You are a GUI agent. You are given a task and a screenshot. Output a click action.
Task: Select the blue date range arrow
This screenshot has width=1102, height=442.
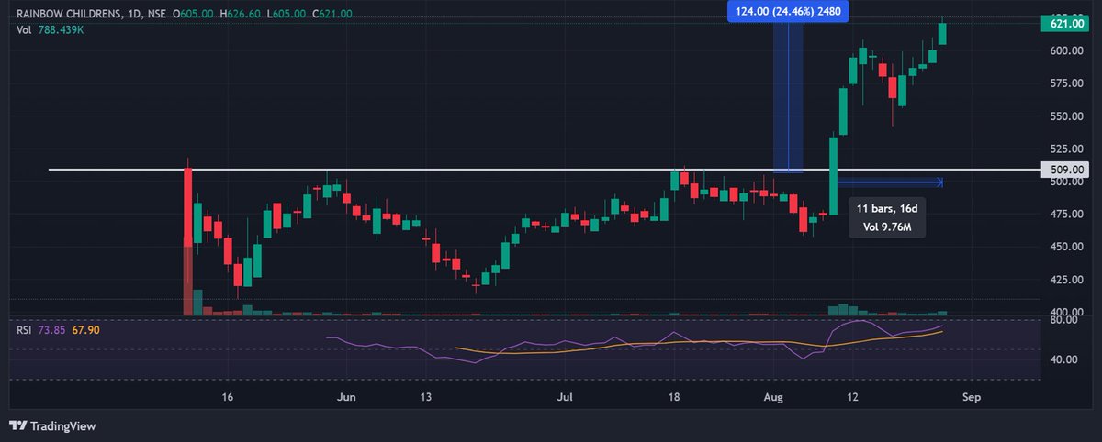(x=890, y=182)
